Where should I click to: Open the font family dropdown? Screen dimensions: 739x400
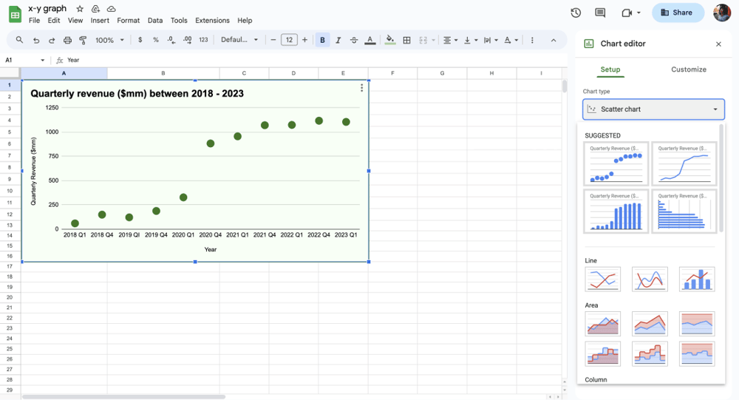(239, 40)
